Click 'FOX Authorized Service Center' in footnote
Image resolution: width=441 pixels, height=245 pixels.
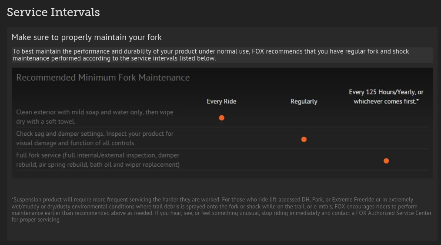[x=394, y=213]
